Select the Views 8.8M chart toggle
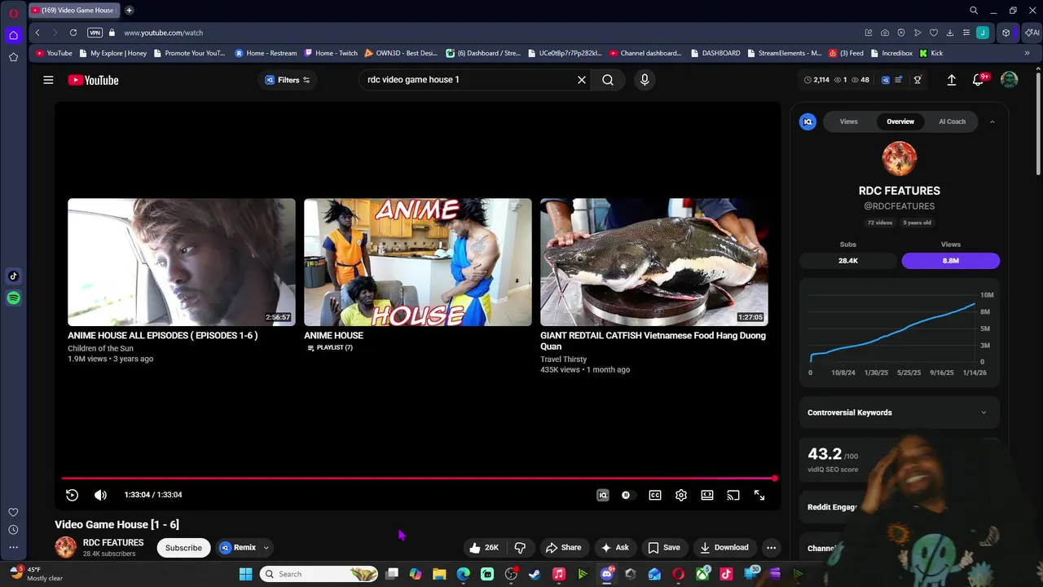 (x=951, y=261)
